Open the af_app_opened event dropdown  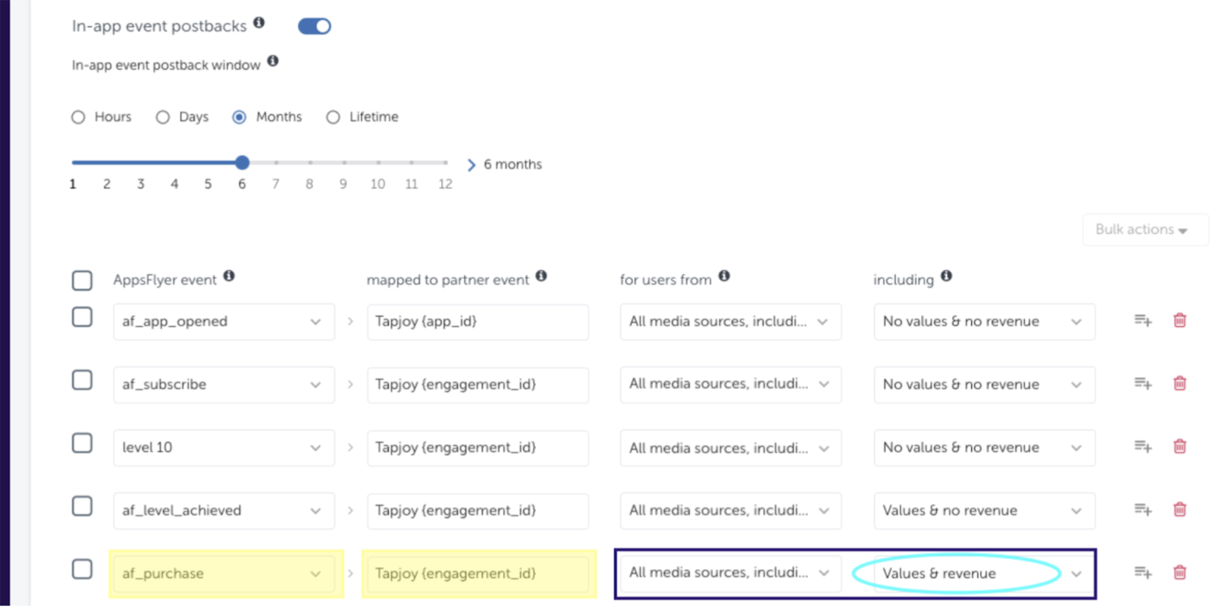tap(224, 322)
